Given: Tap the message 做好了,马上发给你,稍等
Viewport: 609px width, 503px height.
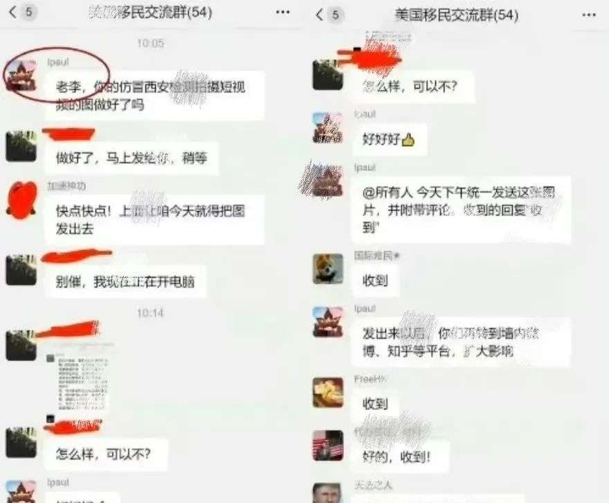Looking at the screenshot, I should pyautogui.click(x=131, y=158).
